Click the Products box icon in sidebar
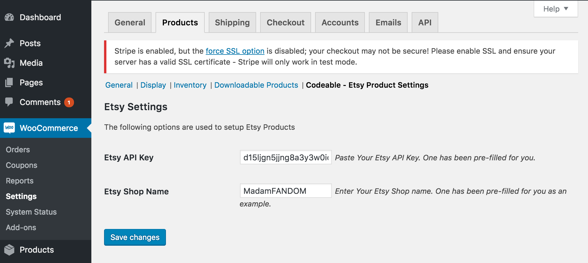 [x=9, y=250]
